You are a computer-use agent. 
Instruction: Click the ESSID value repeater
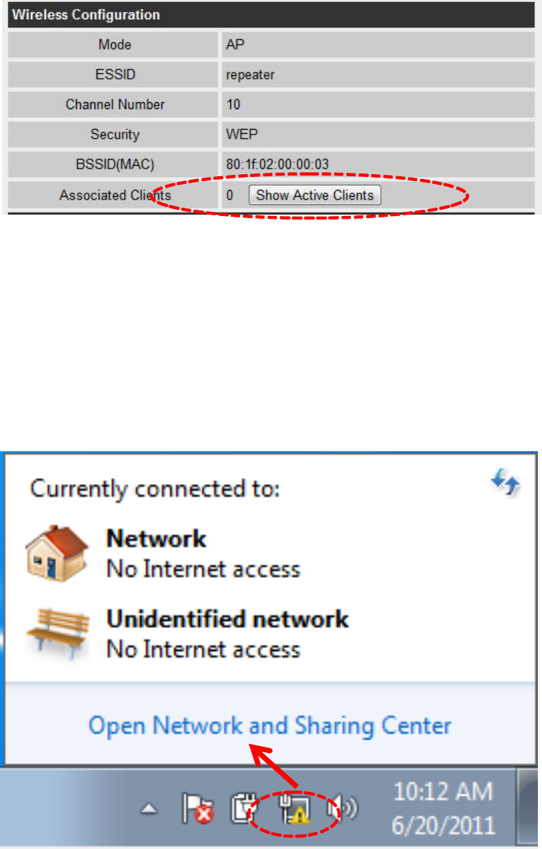pyautogui.click(x=250, y=75)
